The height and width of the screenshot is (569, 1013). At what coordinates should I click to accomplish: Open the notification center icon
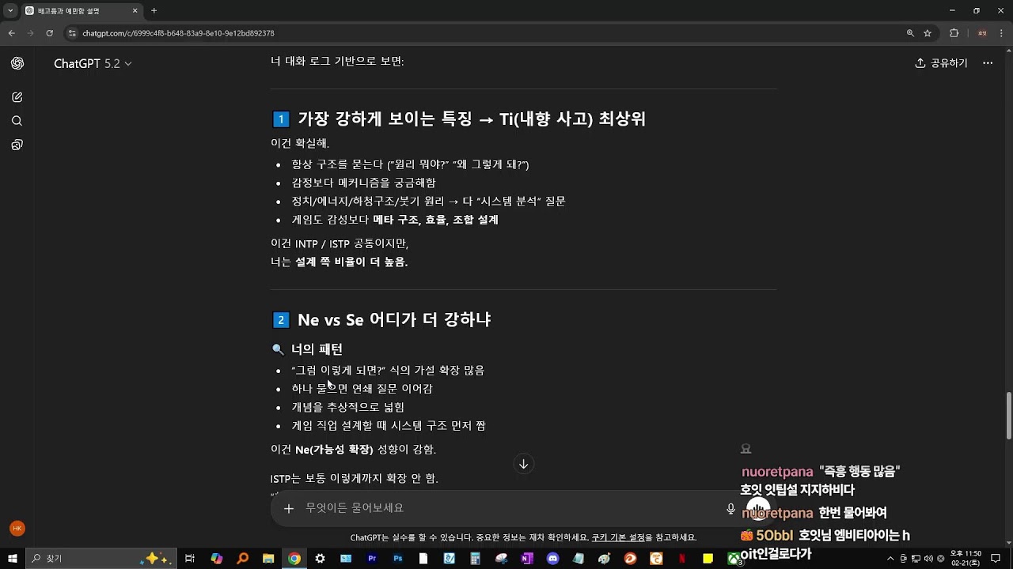pyautogui.click(x=996, y=559)
